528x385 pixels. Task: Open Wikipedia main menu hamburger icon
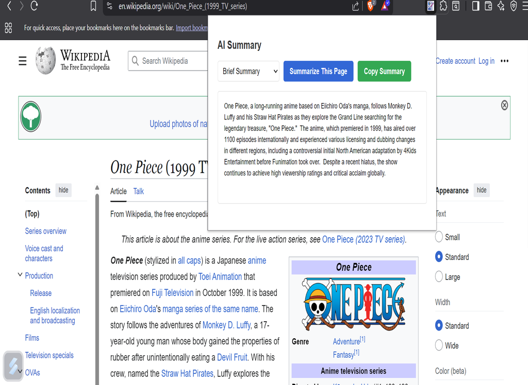point(23,61)
